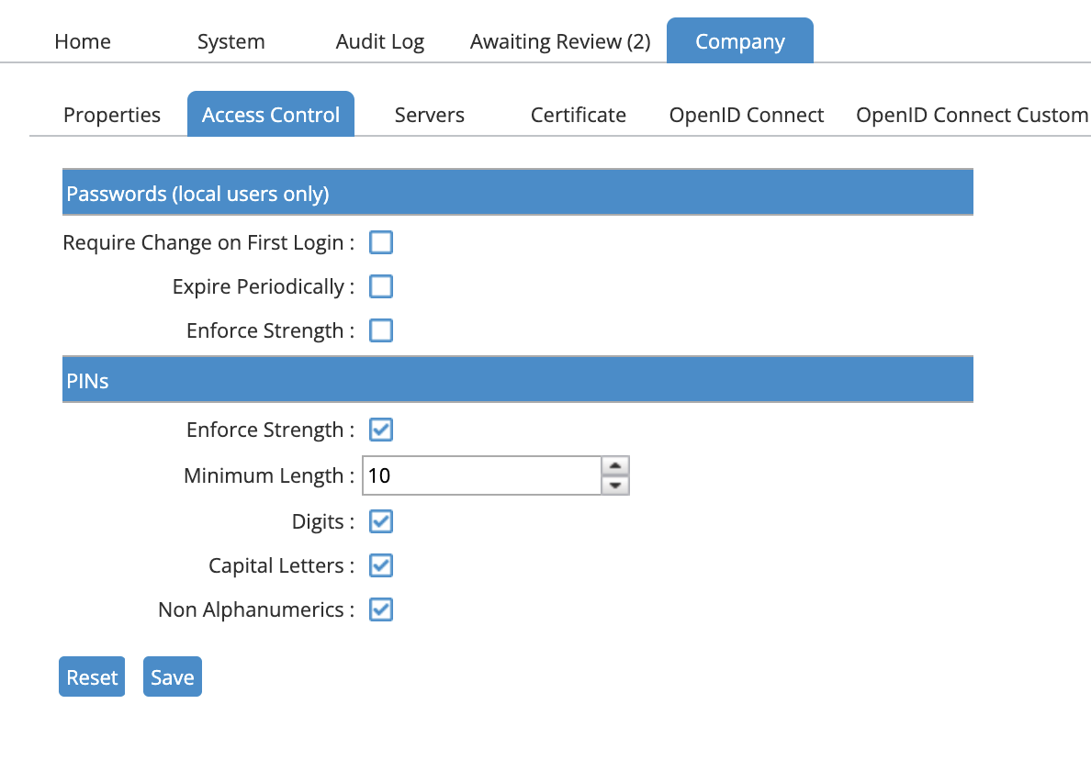This screenshot has width=1091, height=760.
Task: Uncheck the Capital Letters requirement
Action: (381, 565)
